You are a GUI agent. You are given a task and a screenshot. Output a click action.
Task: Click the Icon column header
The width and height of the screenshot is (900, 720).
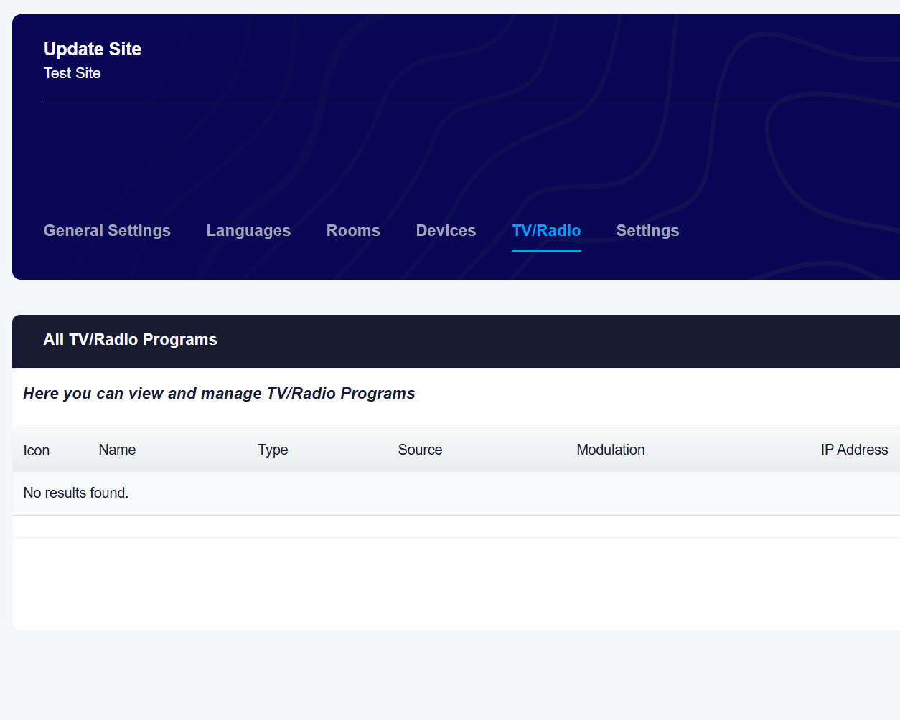(37, 450)
